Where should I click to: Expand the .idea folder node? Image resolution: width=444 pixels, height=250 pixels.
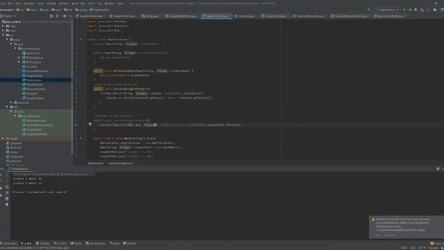3,26
